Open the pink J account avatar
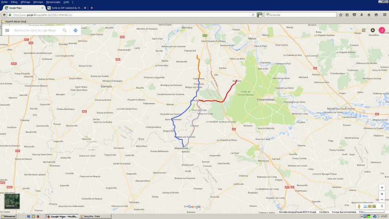This screenshot has width=389, height=219. click(x=382, y=30)
